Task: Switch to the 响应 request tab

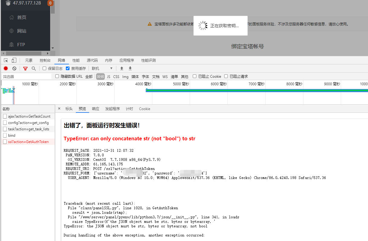Action: 95,109
